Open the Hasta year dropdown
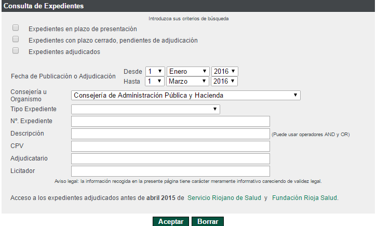The width and height of the screenshot is (377, 226). pos(224,82)
